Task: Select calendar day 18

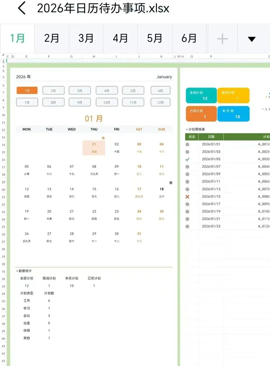Action: pos(162,189)
